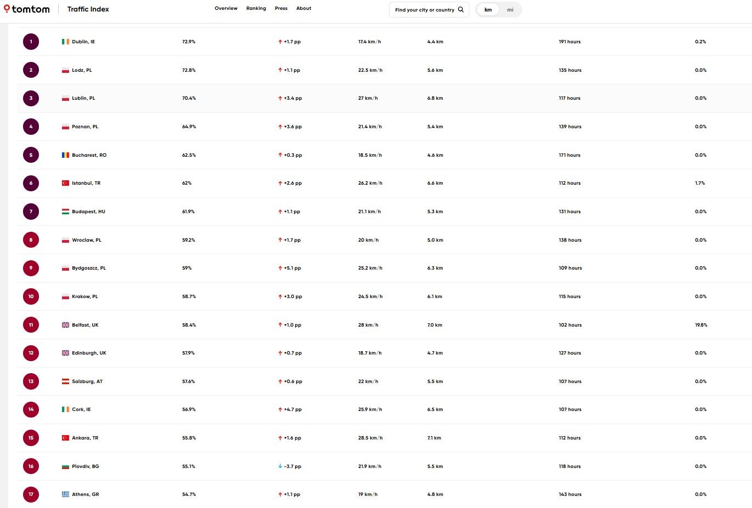Click the UK flag beside Belfast

point(65,325)
